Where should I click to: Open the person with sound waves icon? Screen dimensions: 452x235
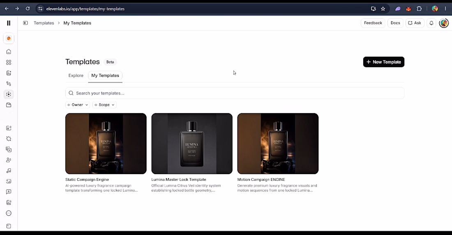point(9,160)
